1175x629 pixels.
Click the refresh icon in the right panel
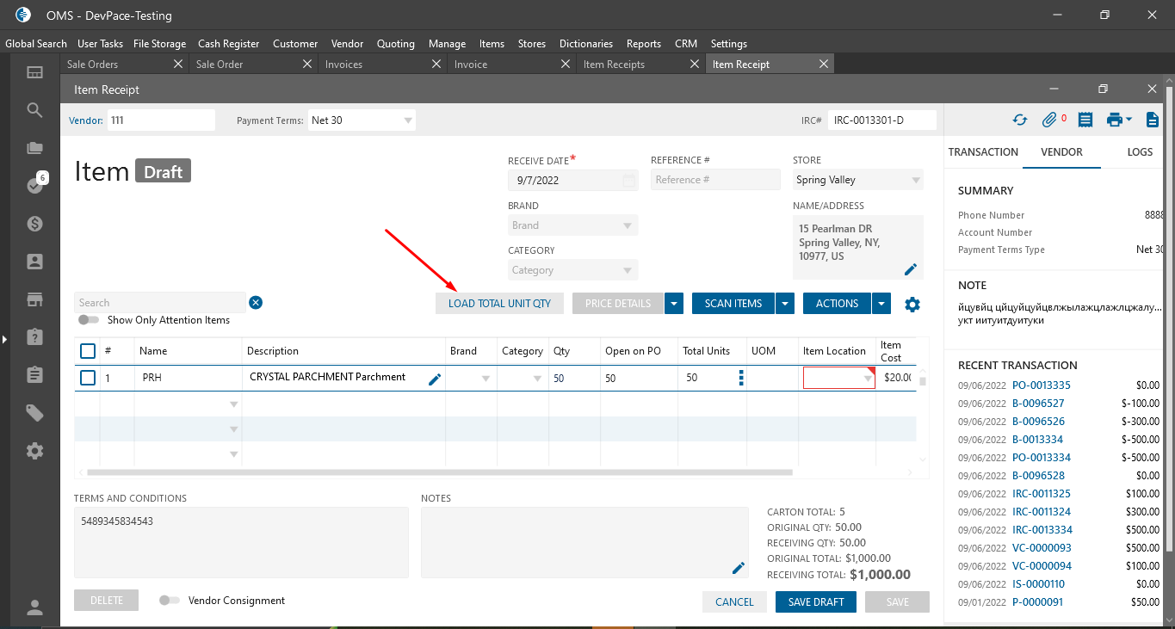(1020, 120)
